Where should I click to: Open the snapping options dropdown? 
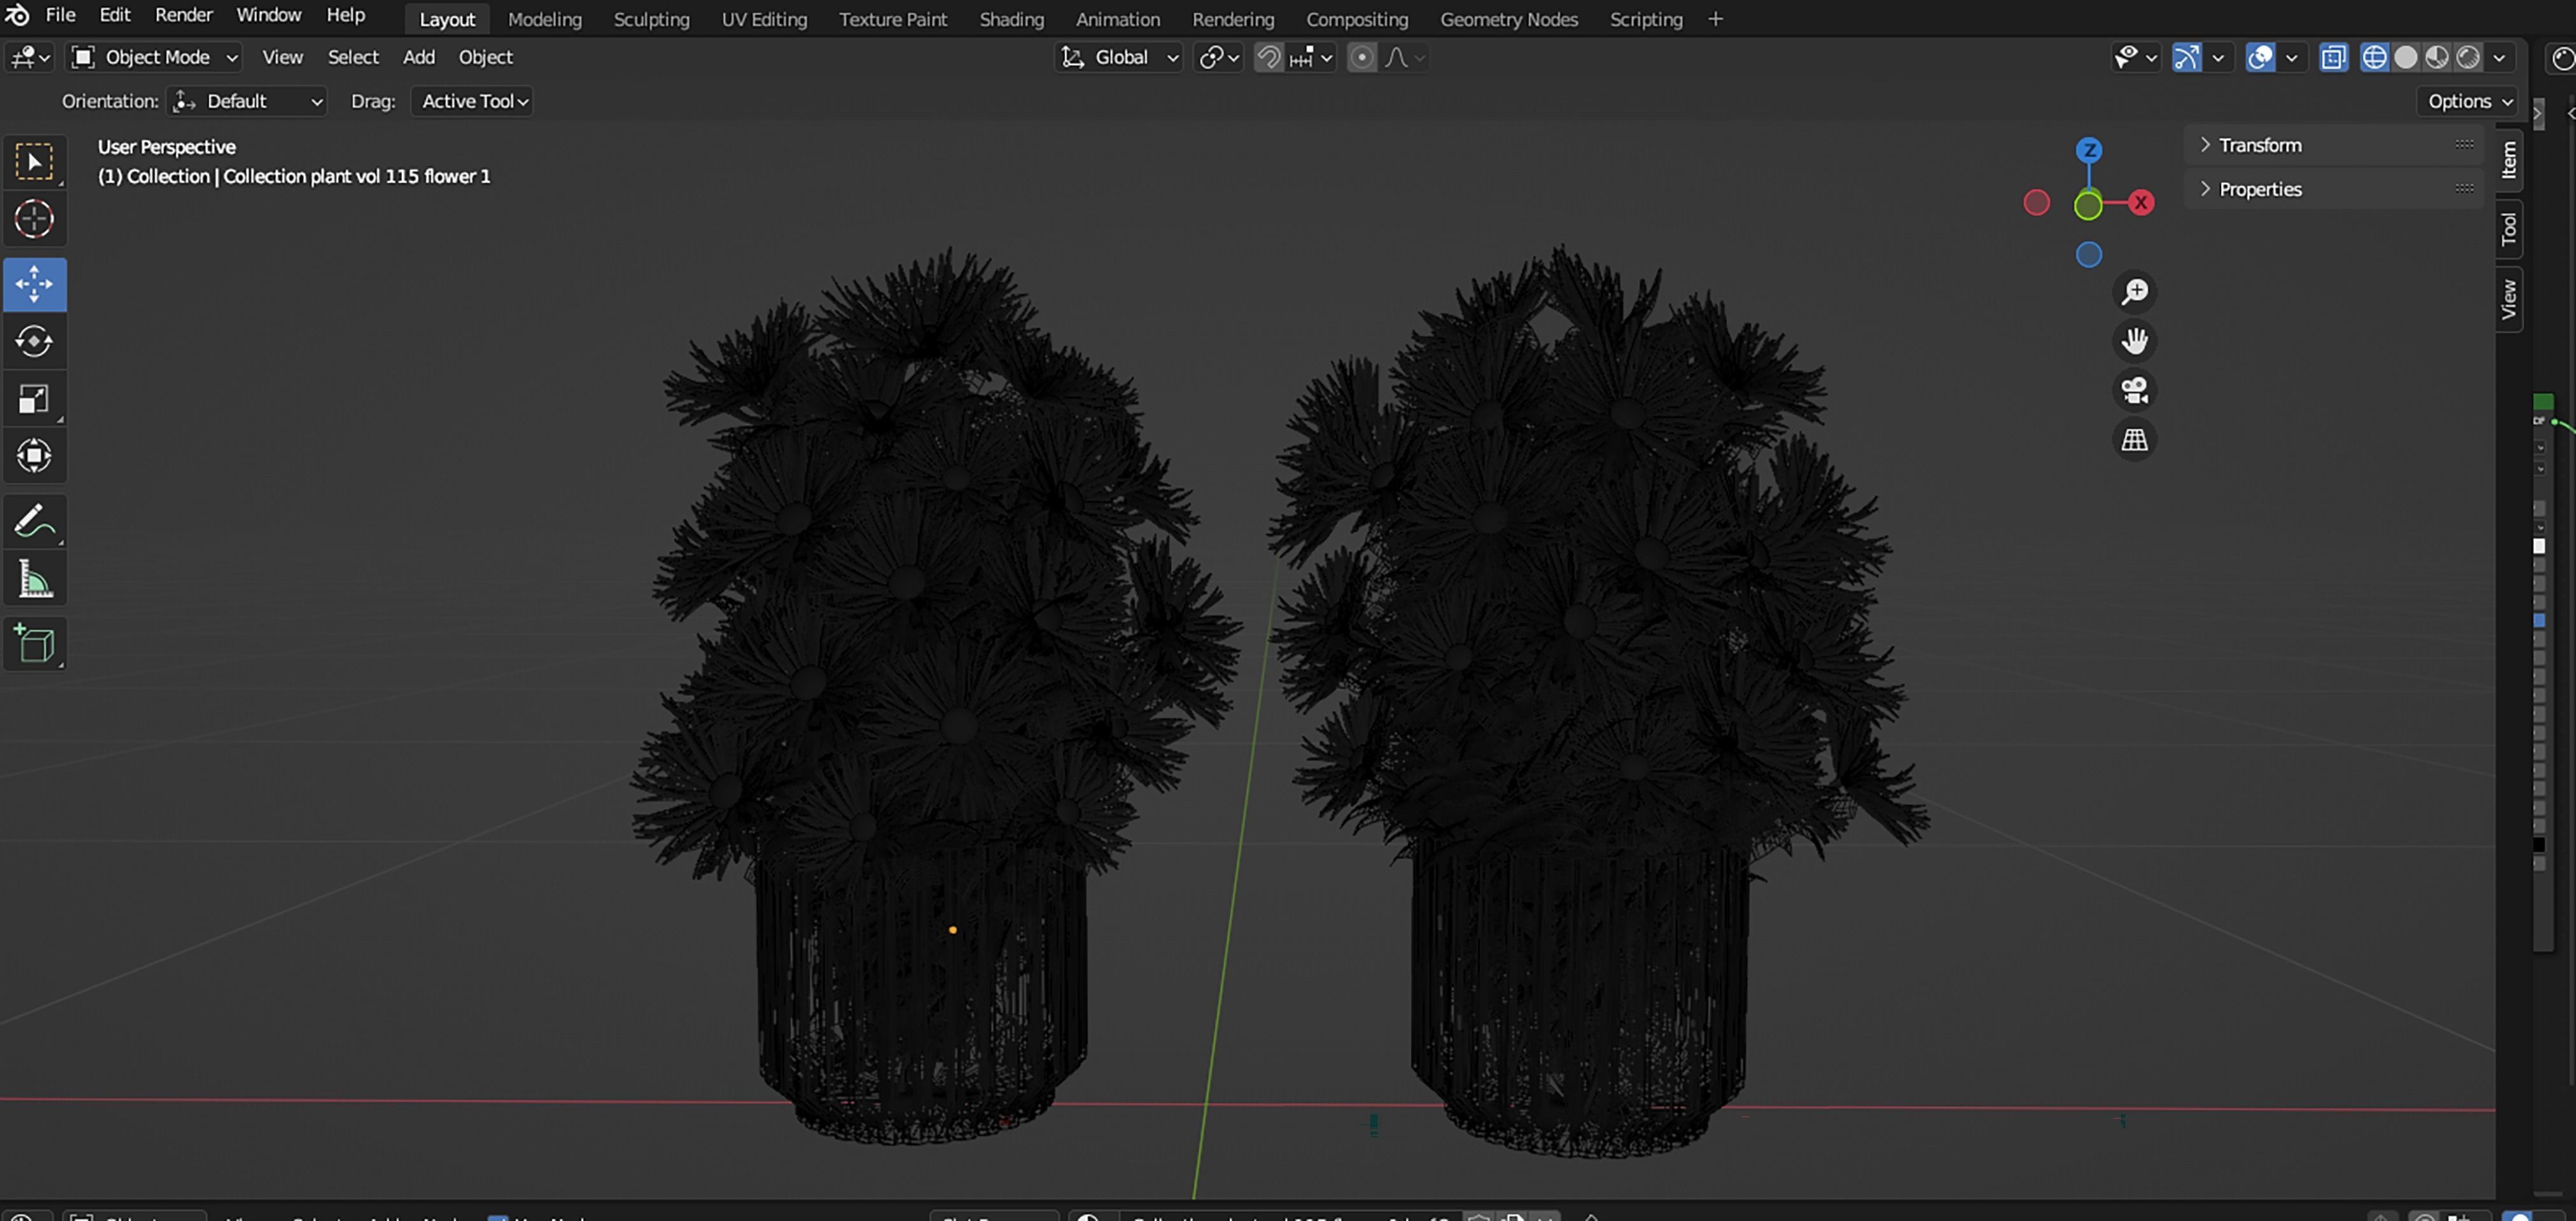(1312, 57)
